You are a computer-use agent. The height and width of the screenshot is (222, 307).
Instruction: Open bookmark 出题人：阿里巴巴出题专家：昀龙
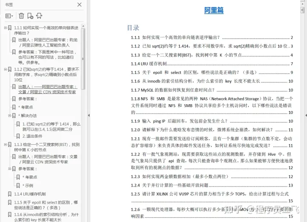pyautogui.click(x=48, y=42)
